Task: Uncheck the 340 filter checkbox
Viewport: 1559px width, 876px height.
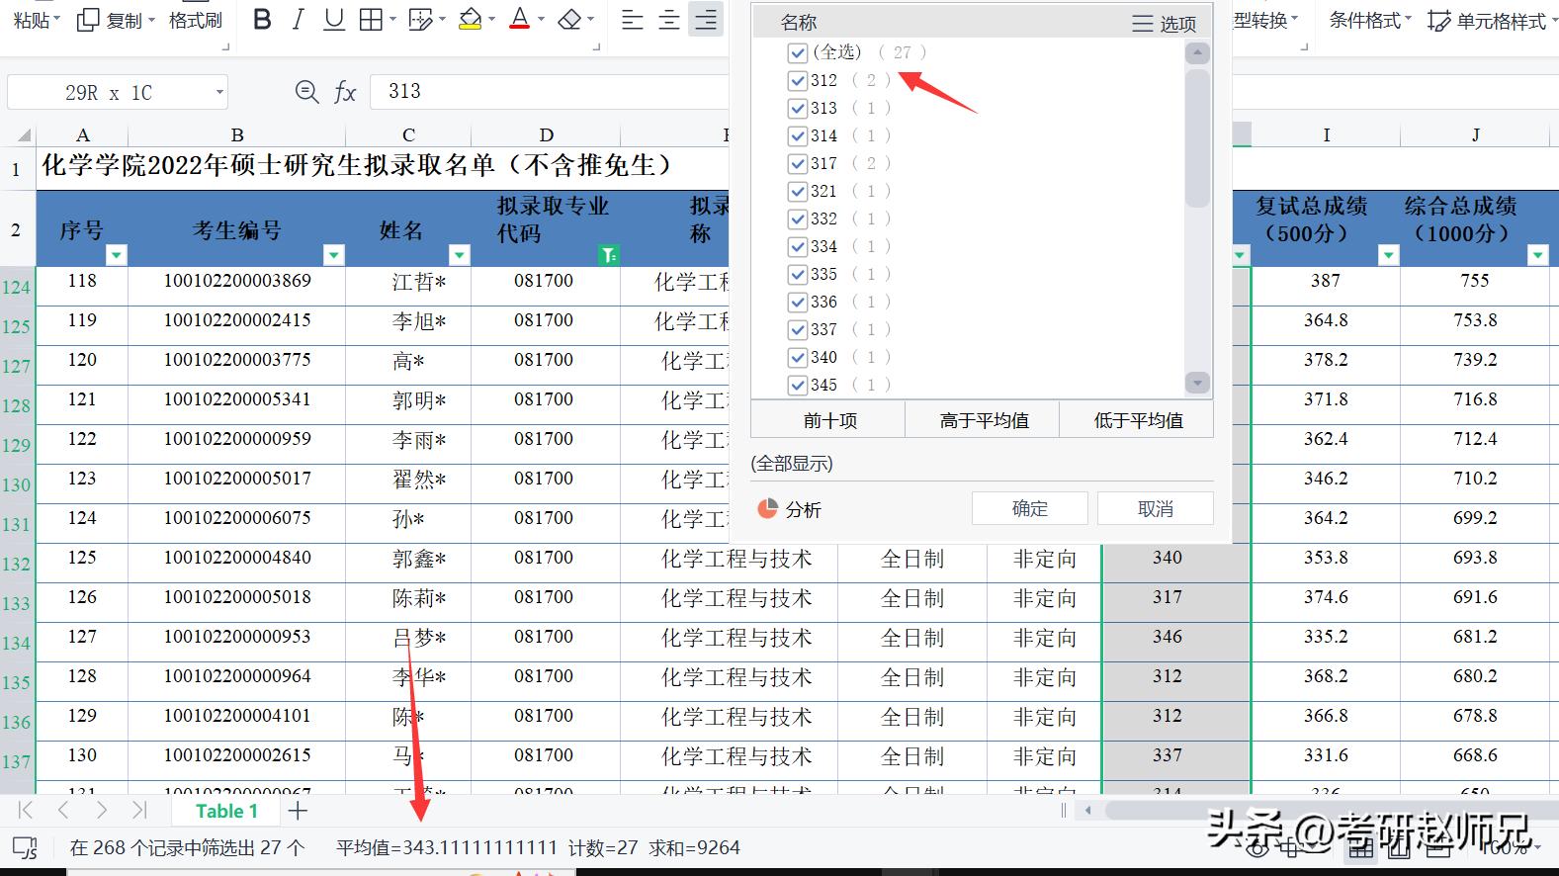Action: tap(798, 357)
